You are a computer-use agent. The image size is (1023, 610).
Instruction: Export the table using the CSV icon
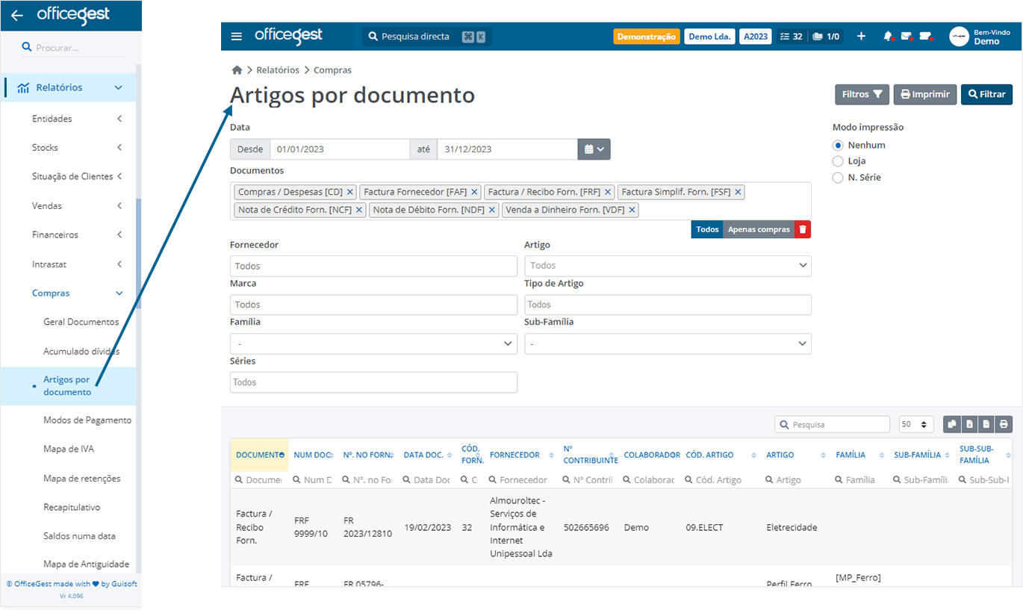click(x=986, y=424)
